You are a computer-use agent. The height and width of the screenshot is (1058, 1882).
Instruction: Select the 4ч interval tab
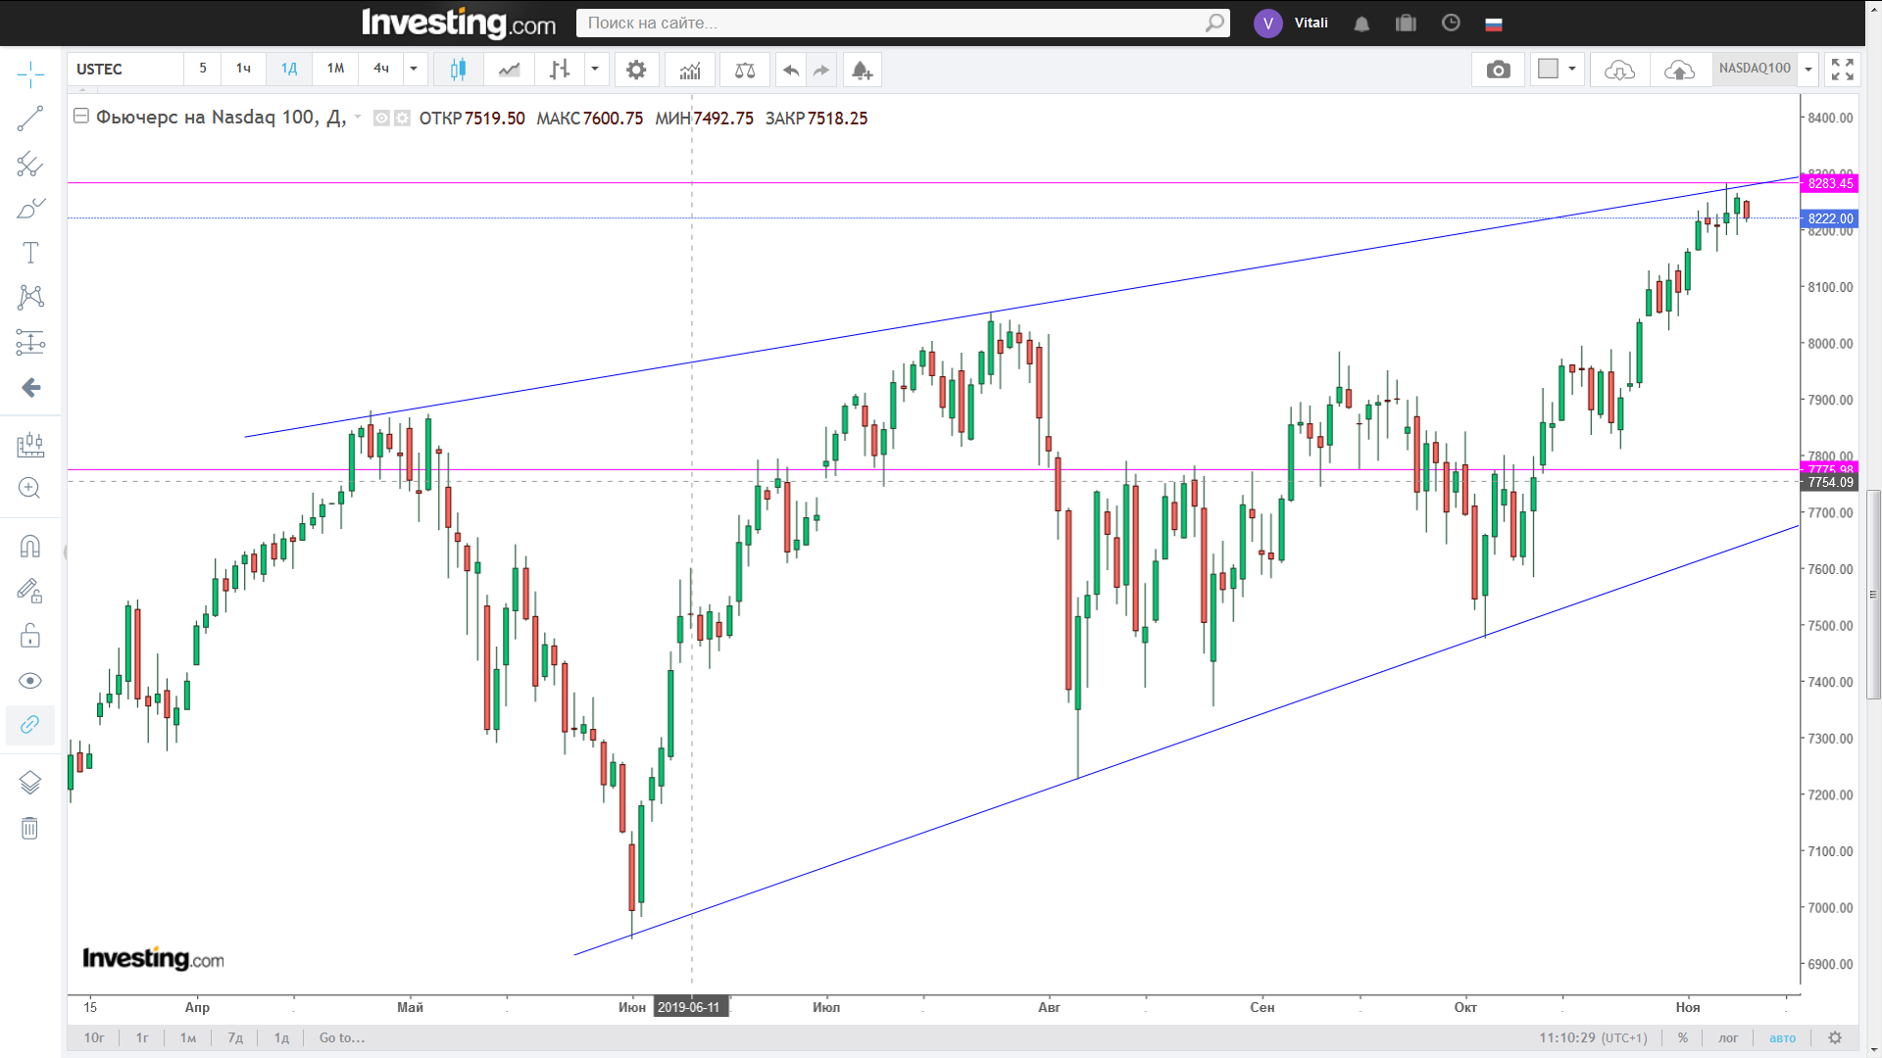380,69
